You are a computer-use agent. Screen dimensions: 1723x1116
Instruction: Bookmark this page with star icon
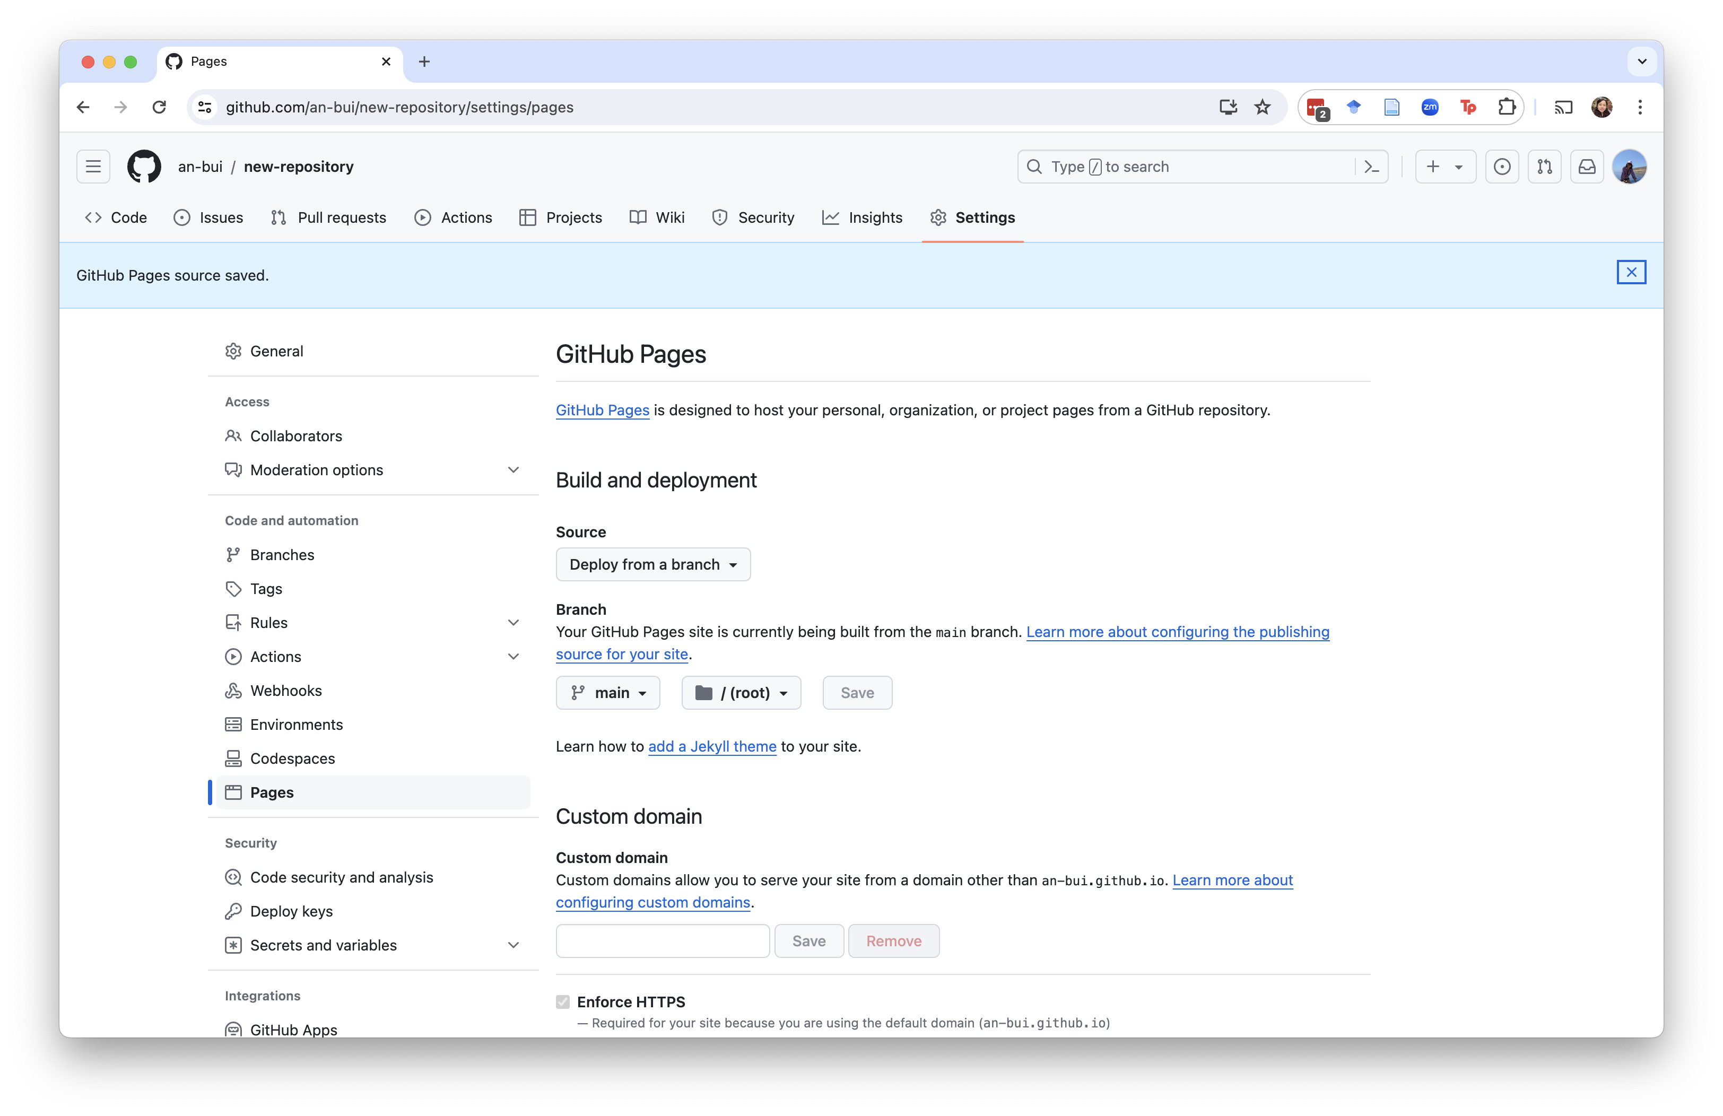point(1263,107)
